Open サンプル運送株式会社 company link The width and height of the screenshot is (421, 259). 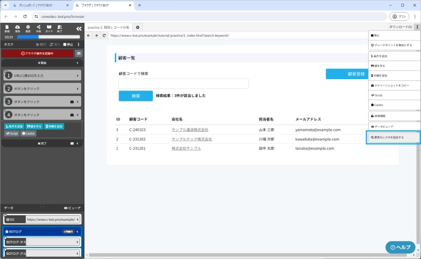189,129
